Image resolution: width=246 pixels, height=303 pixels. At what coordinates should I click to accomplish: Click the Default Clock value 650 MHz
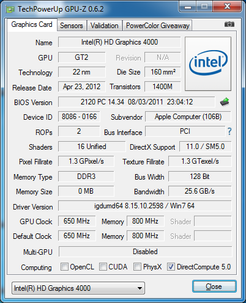(x=76, y=236)
